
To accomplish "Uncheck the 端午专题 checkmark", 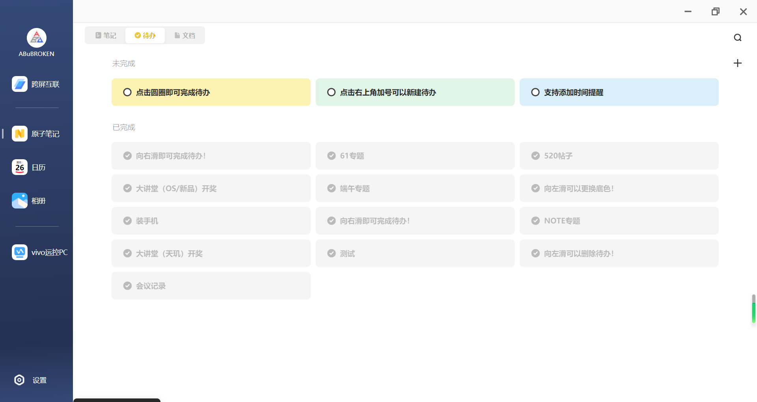I will [x=332, y=188].
